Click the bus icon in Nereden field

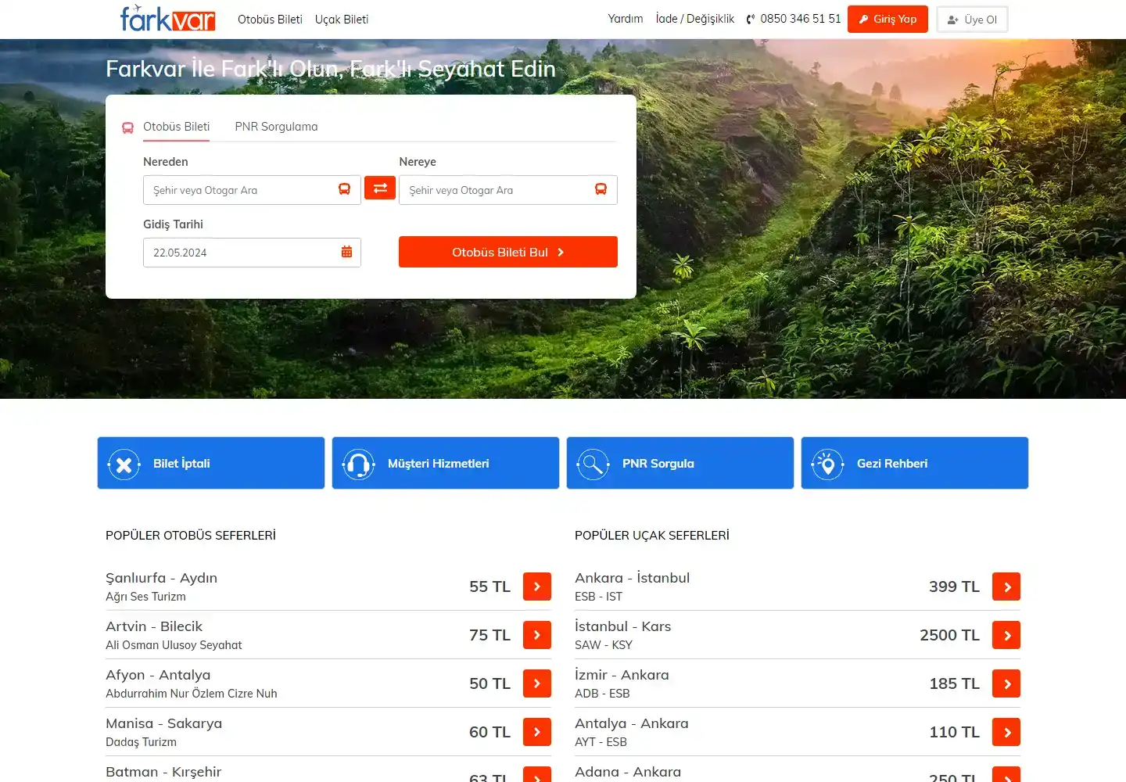point(344,189)
